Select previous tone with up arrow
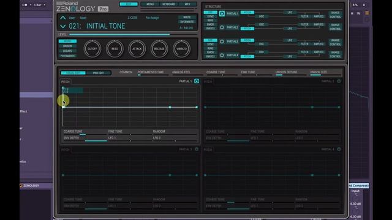This screenshot has width=392, height=220. [62, 18]
